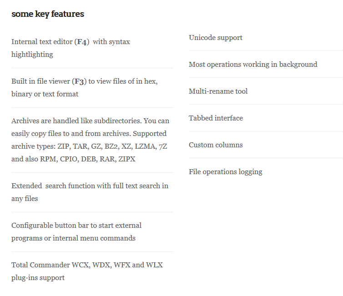This screenshot has width=343, height=296.
Task: Select the "Custom columns" feature
Action: (216, 145)
